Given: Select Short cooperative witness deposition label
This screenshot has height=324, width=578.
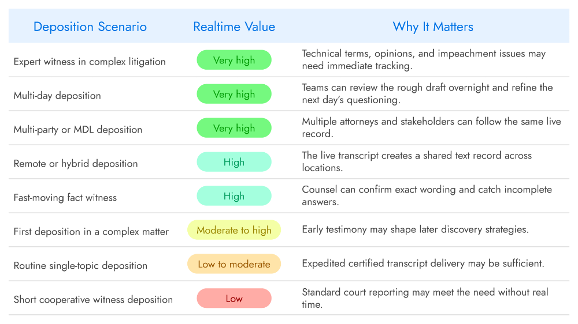Looking at the screenshot, I should [x=93, y=299].
